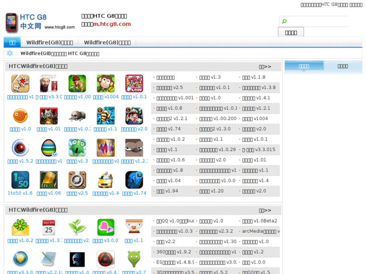
Task: Open the list entry ending v1.1.8
Action: click(254, 77)
